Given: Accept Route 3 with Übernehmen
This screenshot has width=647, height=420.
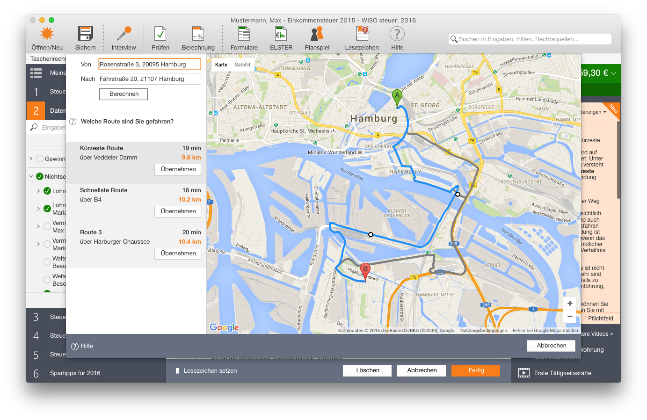Looking at the screenshot, I should [x=178, y=253].
